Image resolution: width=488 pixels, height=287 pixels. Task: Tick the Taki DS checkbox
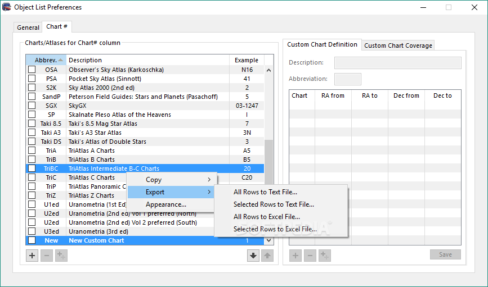pos(32,142)
